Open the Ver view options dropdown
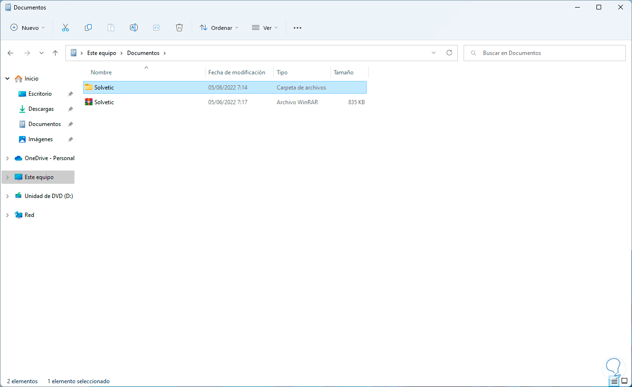This screenshot has width=632, height=387. click(x=265, y=27)
